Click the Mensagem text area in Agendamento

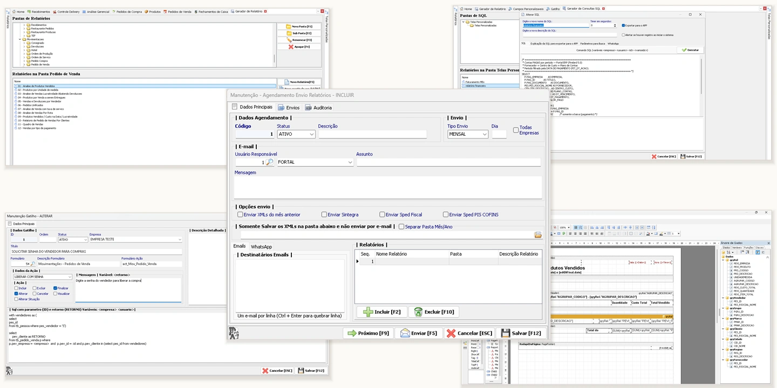[388, 188]
